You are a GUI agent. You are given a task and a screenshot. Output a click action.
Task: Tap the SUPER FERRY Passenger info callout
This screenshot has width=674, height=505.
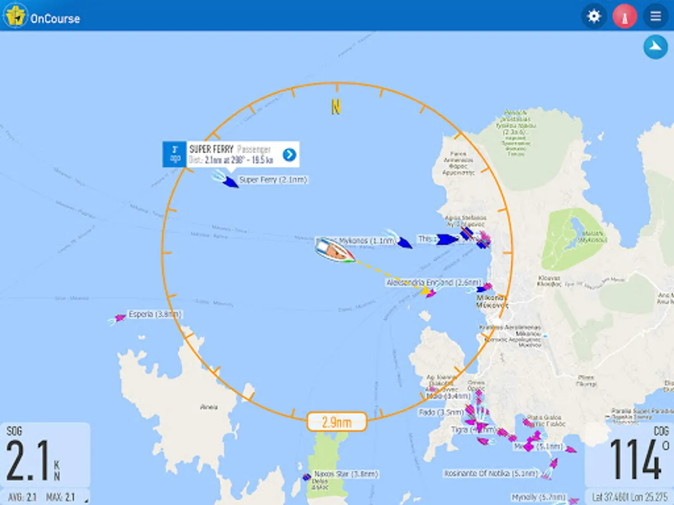coord(231,154)
